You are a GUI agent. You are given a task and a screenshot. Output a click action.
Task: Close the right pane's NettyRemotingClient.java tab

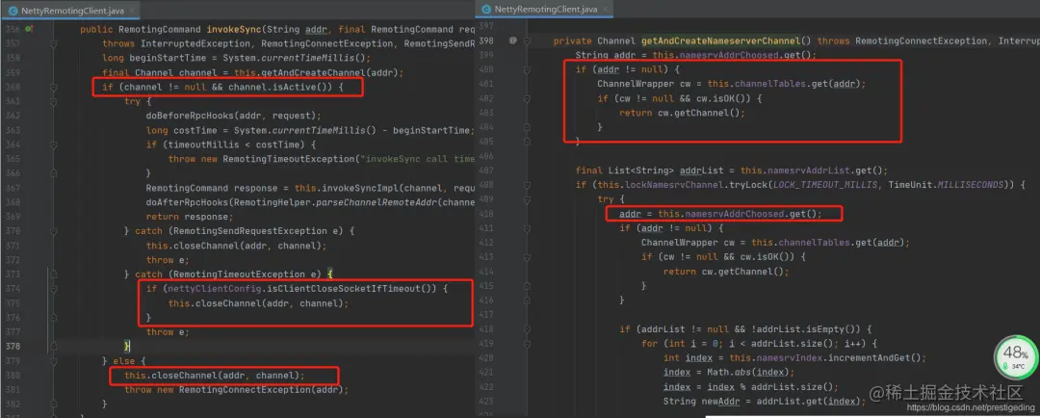(x=604, y=9)
